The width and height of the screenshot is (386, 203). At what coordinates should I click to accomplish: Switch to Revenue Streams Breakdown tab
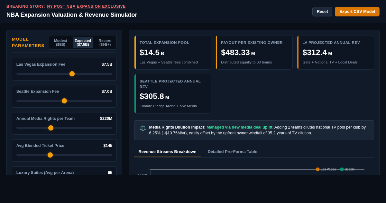click(x=167, y=152)
